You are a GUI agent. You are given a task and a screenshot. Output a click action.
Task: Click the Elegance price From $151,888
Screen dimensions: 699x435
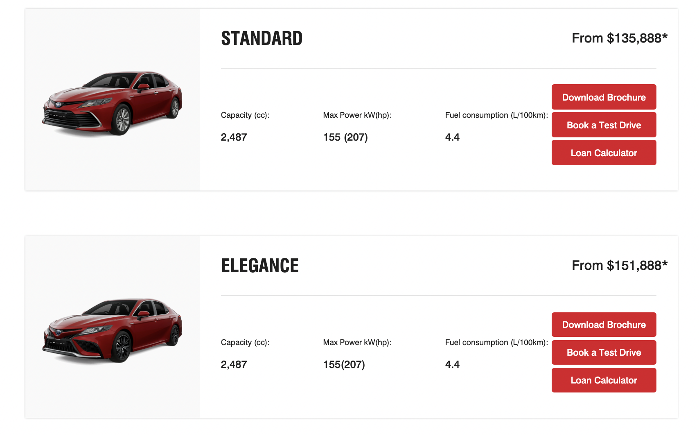[619, 266]
